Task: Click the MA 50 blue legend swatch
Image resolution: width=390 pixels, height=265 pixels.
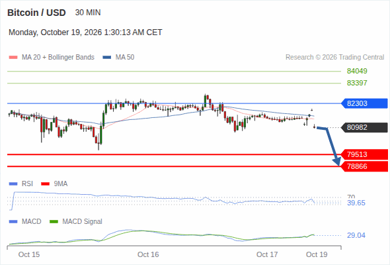Action: coord(107,58)
